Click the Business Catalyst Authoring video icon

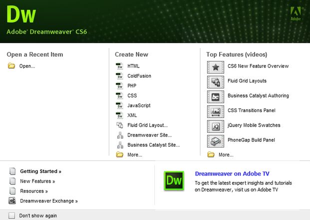[216, 96]
